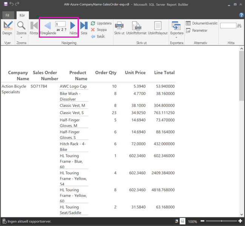
Task: Switch to Design view
Action: tap(7, 28)
